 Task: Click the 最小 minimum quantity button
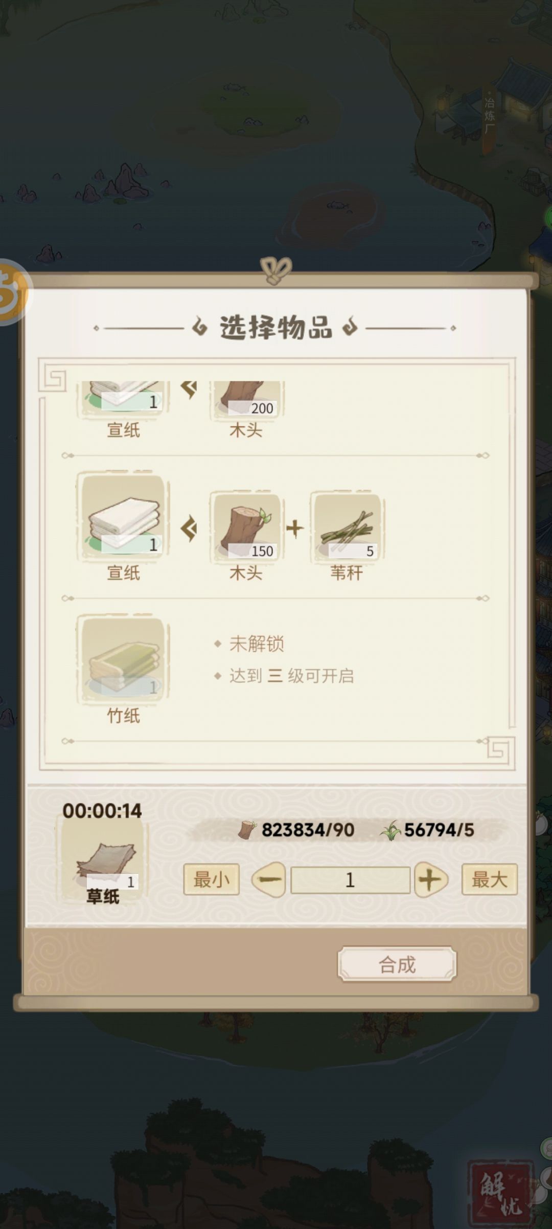click(211, 879)
